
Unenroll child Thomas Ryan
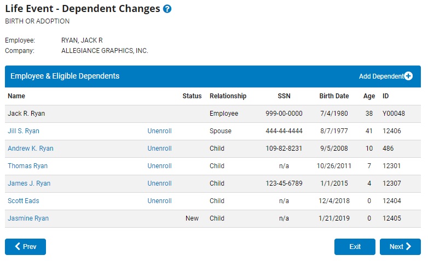coord(159,166)
